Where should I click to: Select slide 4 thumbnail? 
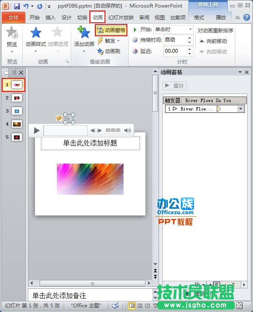click(x=17, y=124)
